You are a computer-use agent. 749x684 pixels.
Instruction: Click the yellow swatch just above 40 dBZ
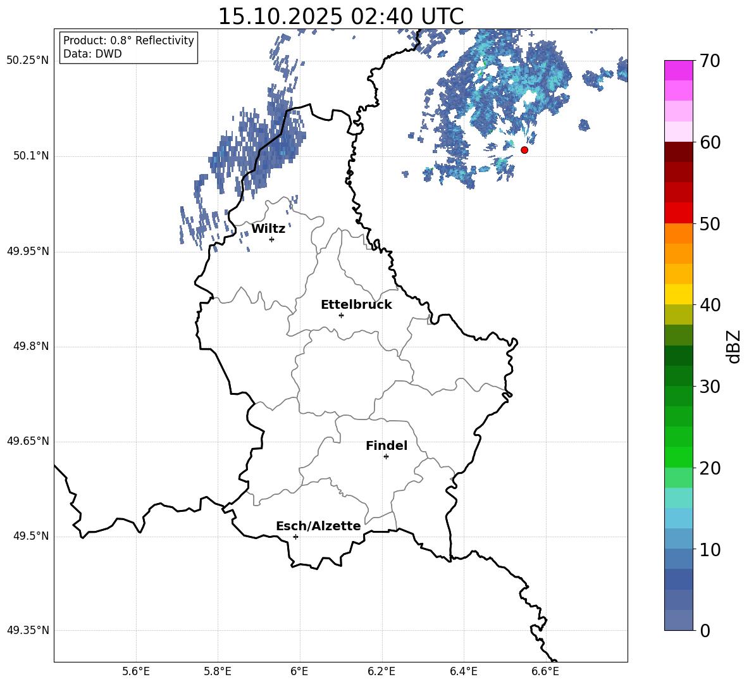click(x=678, y=294)
